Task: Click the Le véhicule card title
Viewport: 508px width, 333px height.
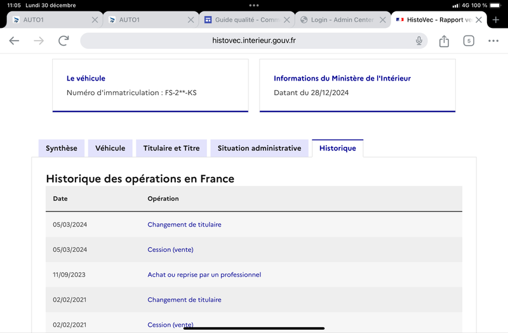Action: pyautogui.click(x=86, y=78)
